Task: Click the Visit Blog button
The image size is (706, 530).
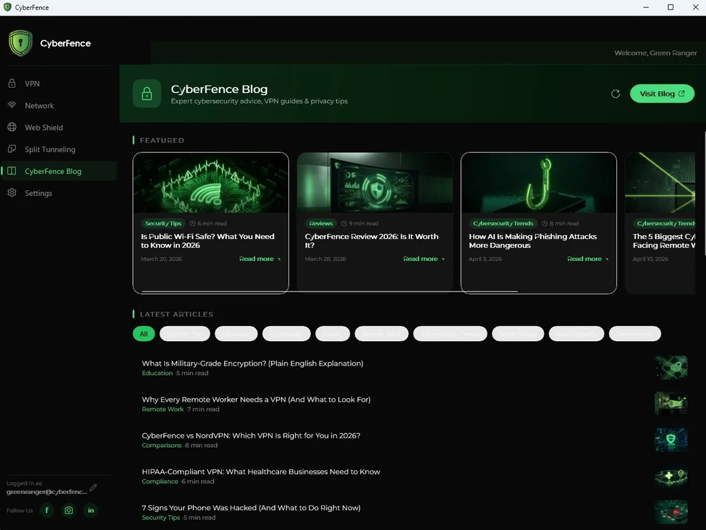Action: [662, 94]
